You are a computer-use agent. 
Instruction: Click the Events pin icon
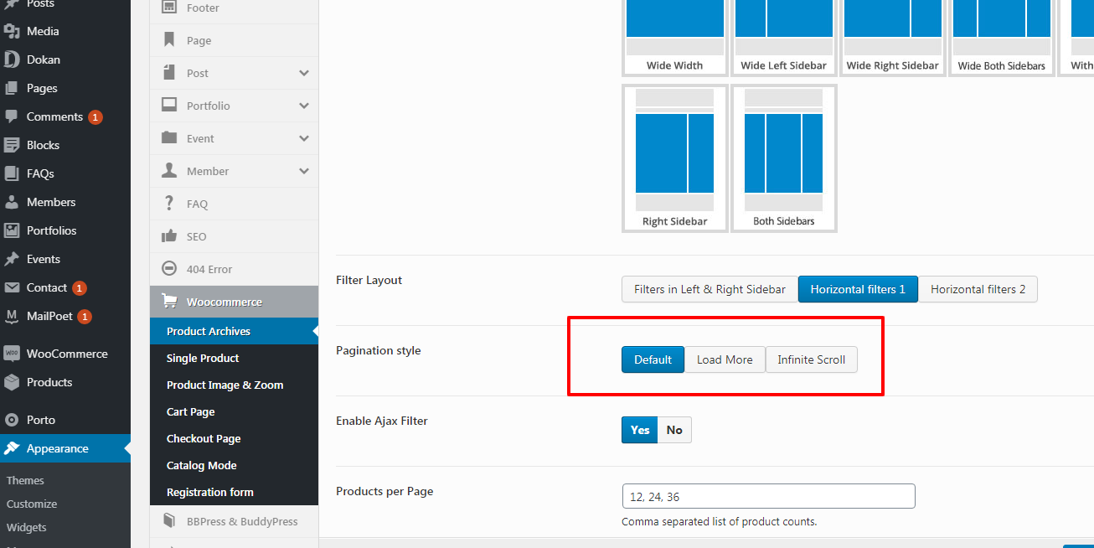tap(12, 259)
